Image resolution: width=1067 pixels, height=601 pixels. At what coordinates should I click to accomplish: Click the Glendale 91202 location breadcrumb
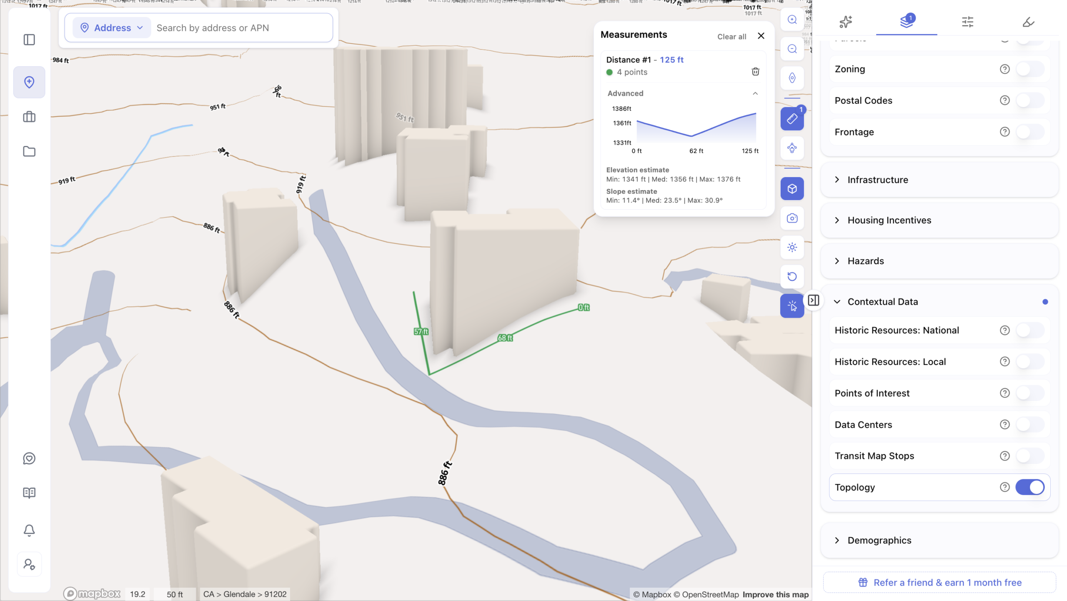tap(245, 594)
